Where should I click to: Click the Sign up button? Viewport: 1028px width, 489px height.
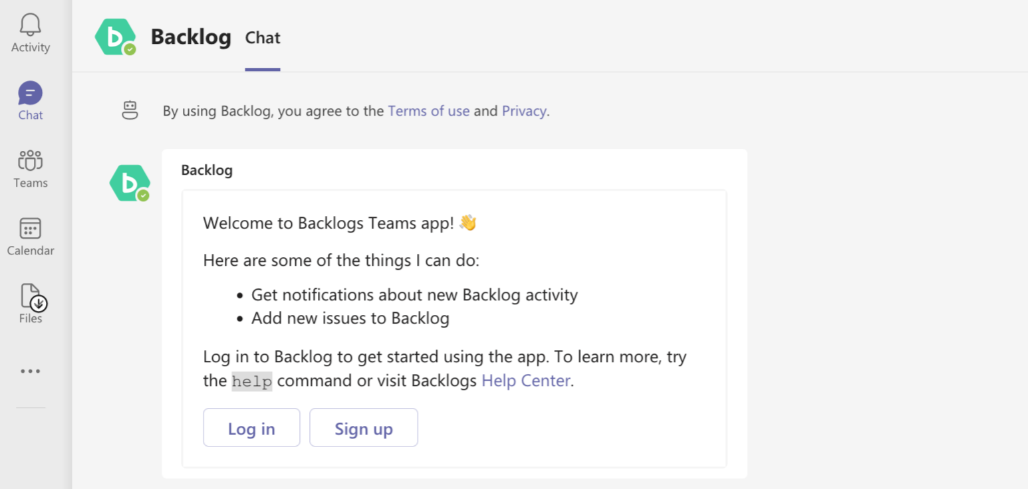(x=364, y=427)
